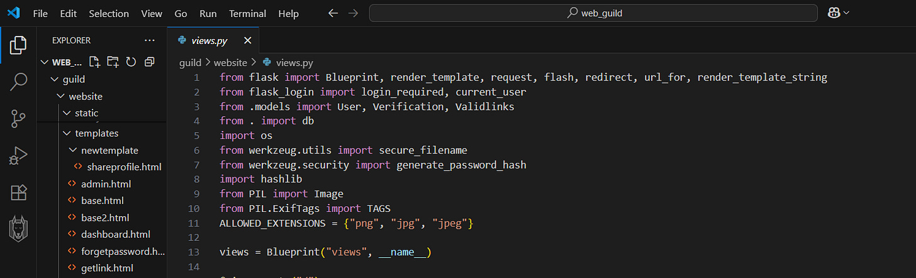Open the Source Control view

tap(20, 118)
